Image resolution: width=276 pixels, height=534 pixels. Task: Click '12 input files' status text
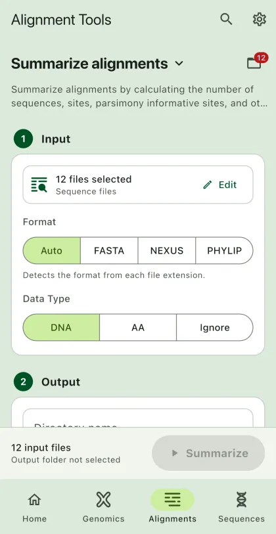pyautogui.click(x=41, y=447)
